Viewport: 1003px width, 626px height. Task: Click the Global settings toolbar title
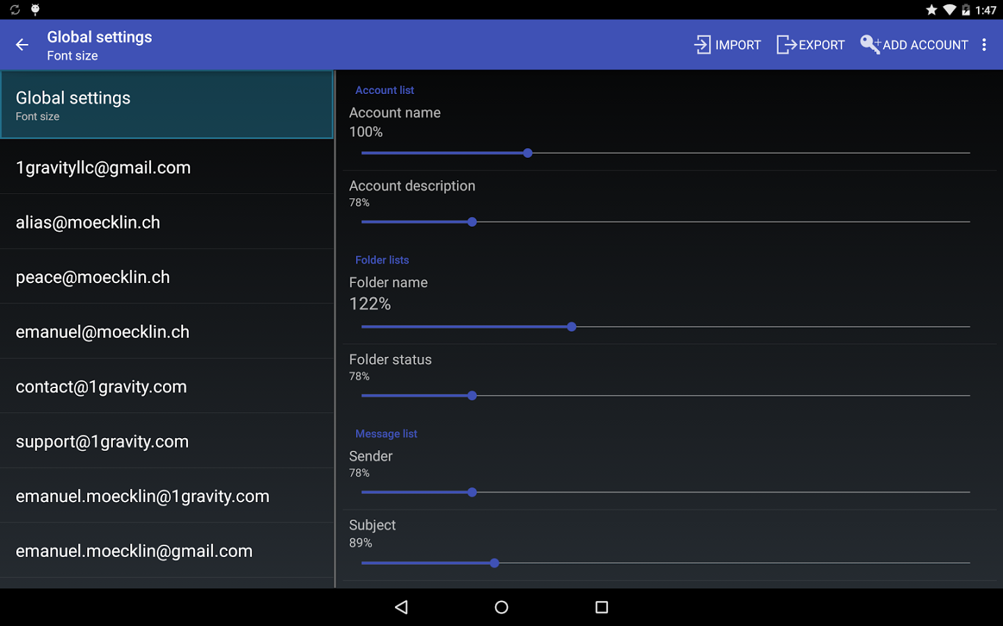[100, 37]
